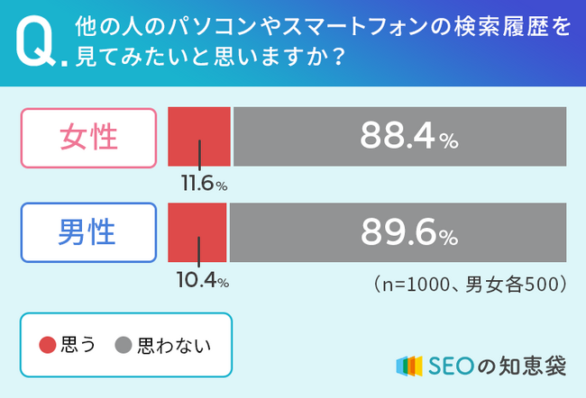Click the 11.6% value label
Screen dimensions: 586x398
point(203,185)
